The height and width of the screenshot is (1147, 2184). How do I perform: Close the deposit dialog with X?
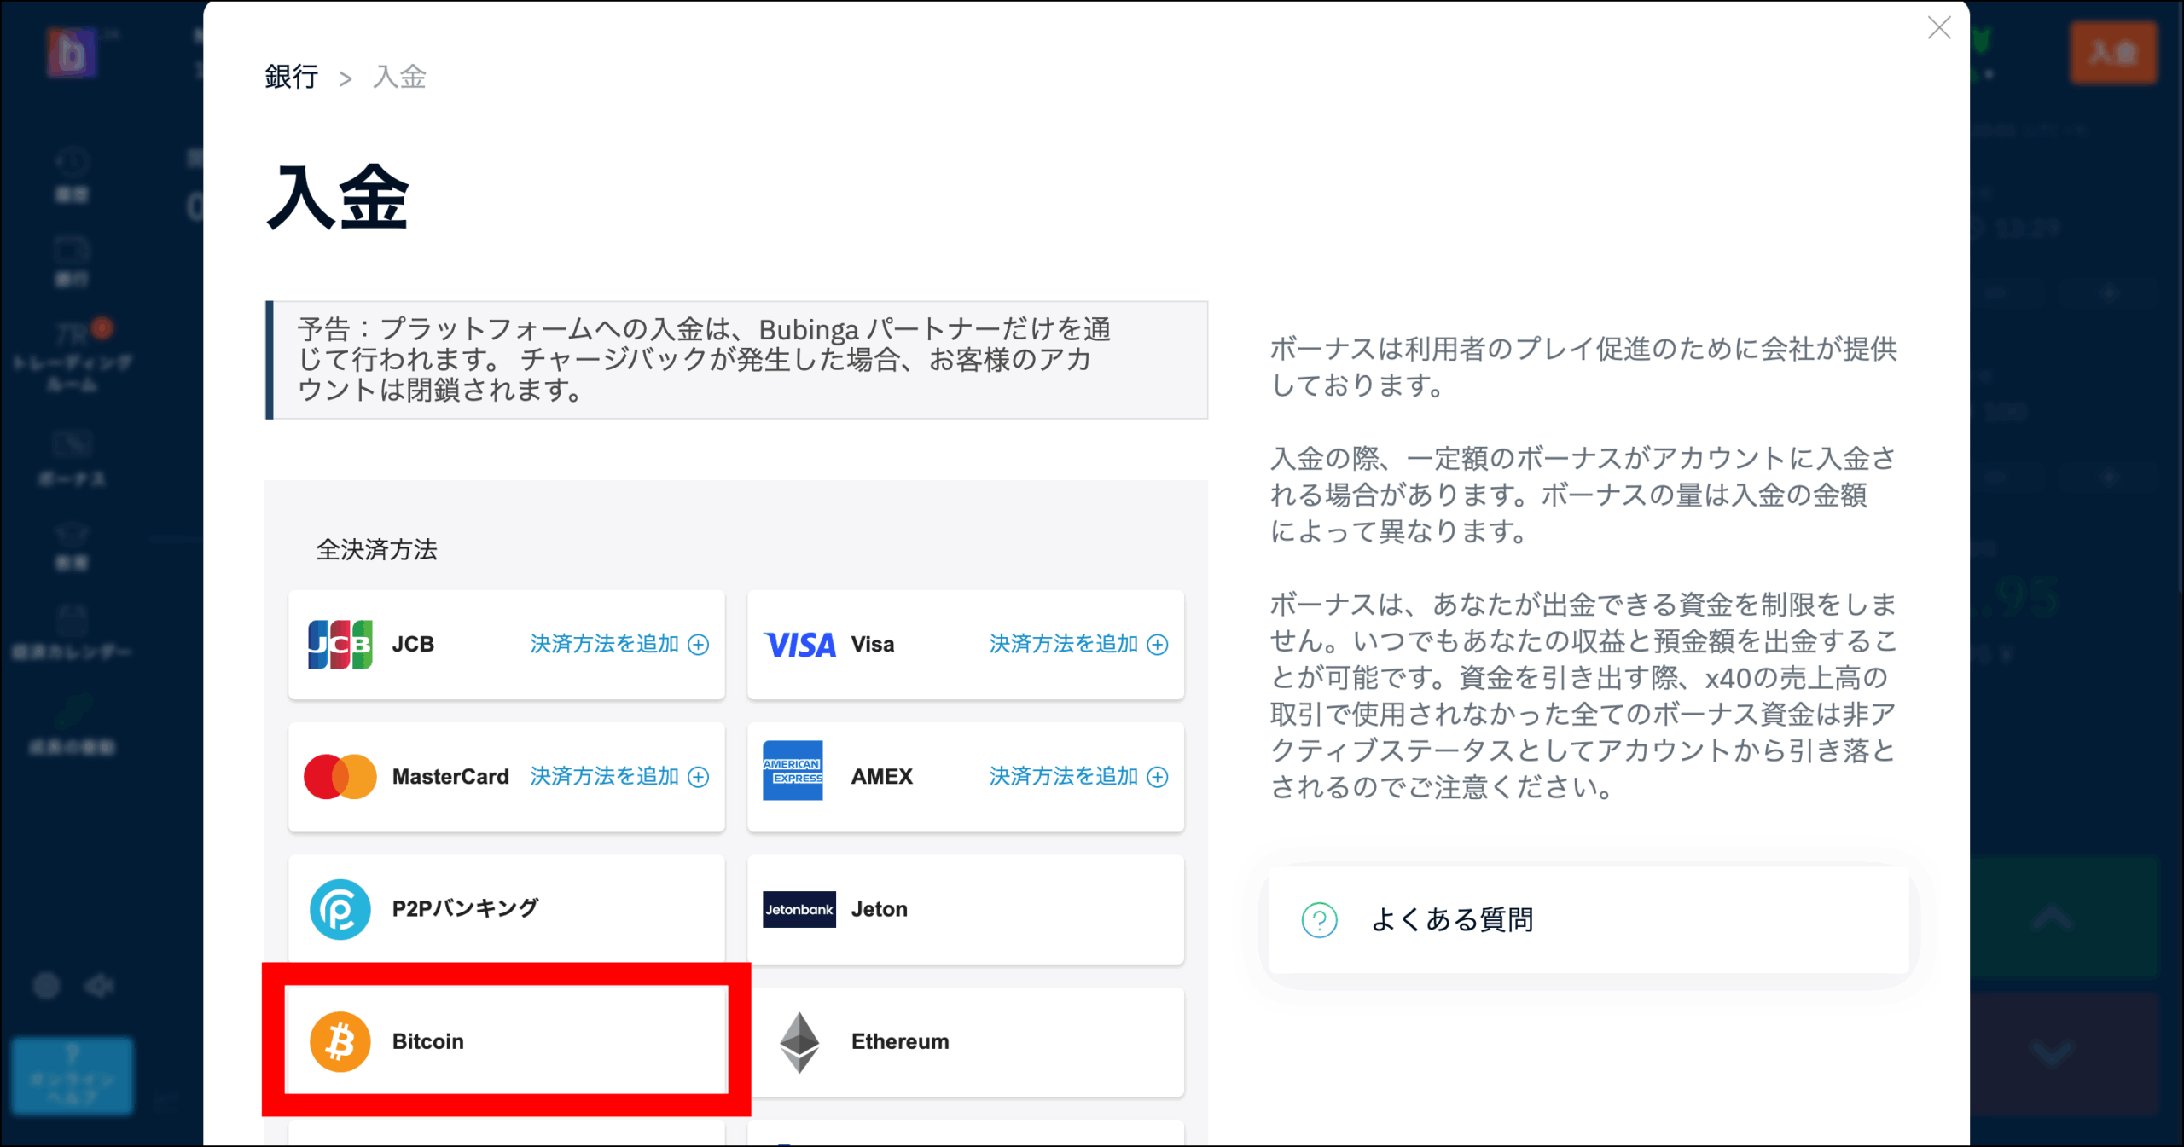pos(1939,28)
